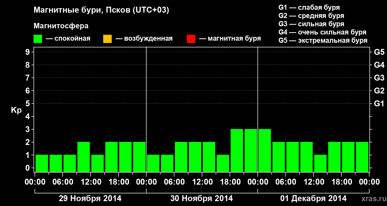The height and width of the screenshot is (206, 387).
Task: Click the 18:00 time label for 30 Ноября
Action: [x=230, y=182]
